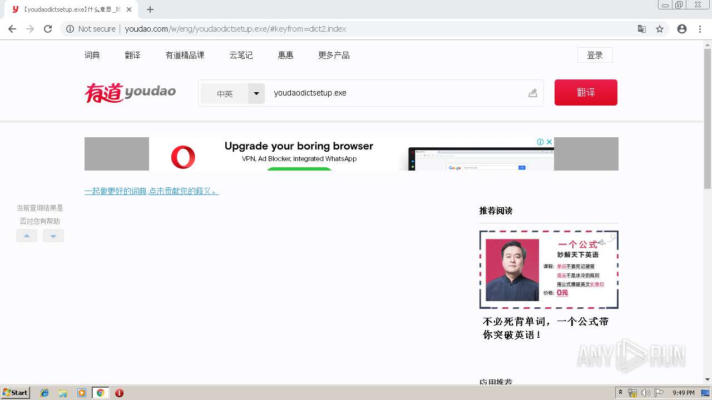This screenshot has width=712, height=400.
Task: Open Windows Media Player from the taskbar
Action: tap(82, 393)
